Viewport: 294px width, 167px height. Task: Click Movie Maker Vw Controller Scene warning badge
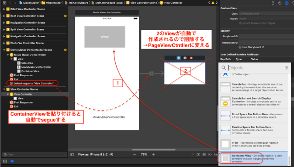pyautogui.click(x=65, y=50)
